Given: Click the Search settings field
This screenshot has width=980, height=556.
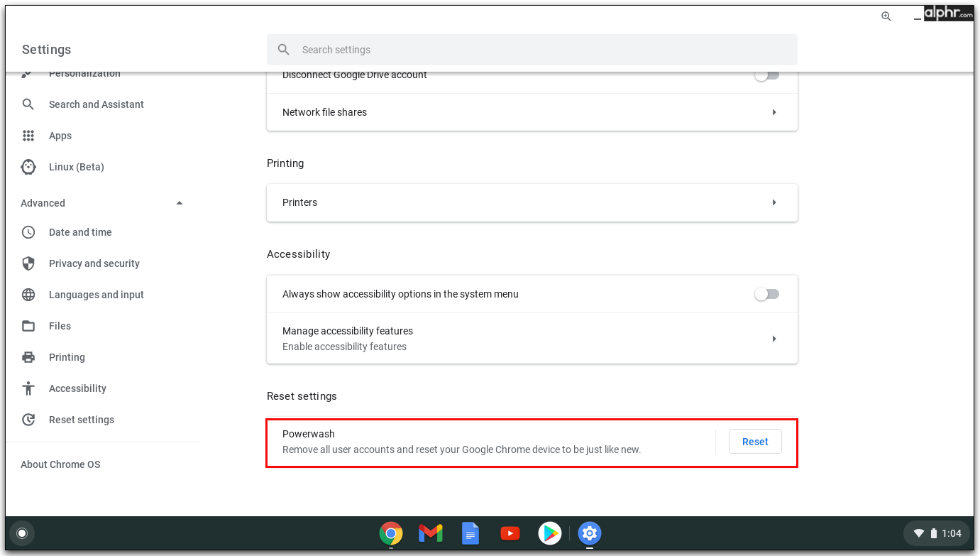Looking at the screenshot, I should tap(532, 50).
